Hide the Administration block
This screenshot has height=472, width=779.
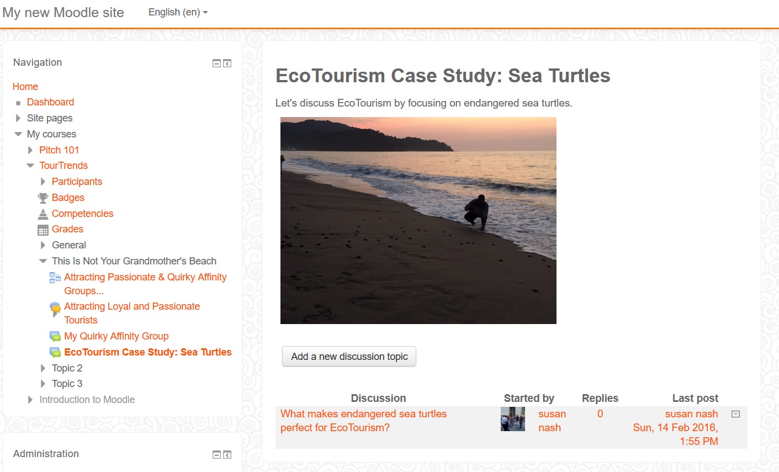point(216,455)
